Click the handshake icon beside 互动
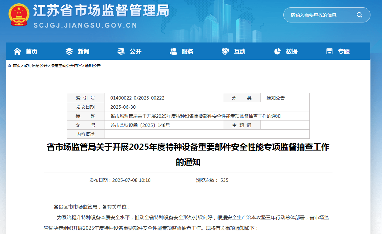Image resolution: width=382 pixels, height=234 pixels. coord(225,52)
